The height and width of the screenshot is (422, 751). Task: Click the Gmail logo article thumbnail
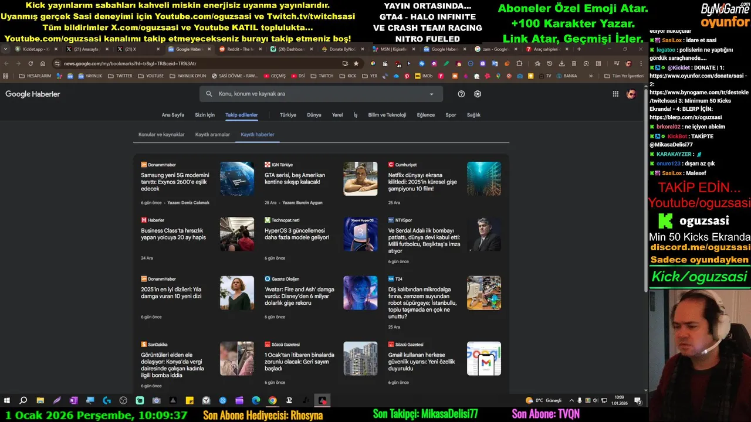coord(484,359)
